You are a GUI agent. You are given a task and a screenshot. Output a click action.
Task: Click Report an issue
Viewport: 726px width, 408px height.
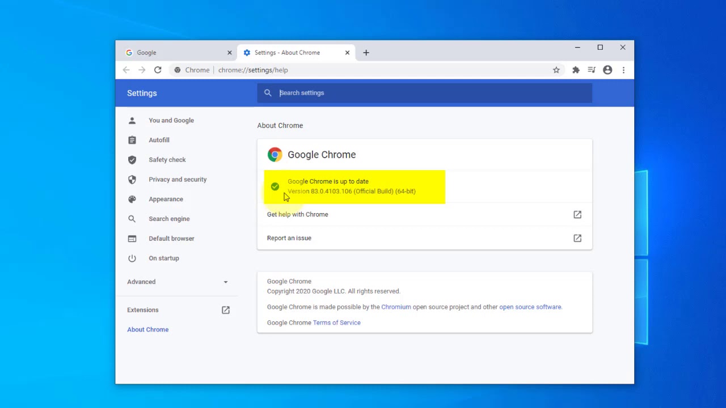[x=289, y=238]
